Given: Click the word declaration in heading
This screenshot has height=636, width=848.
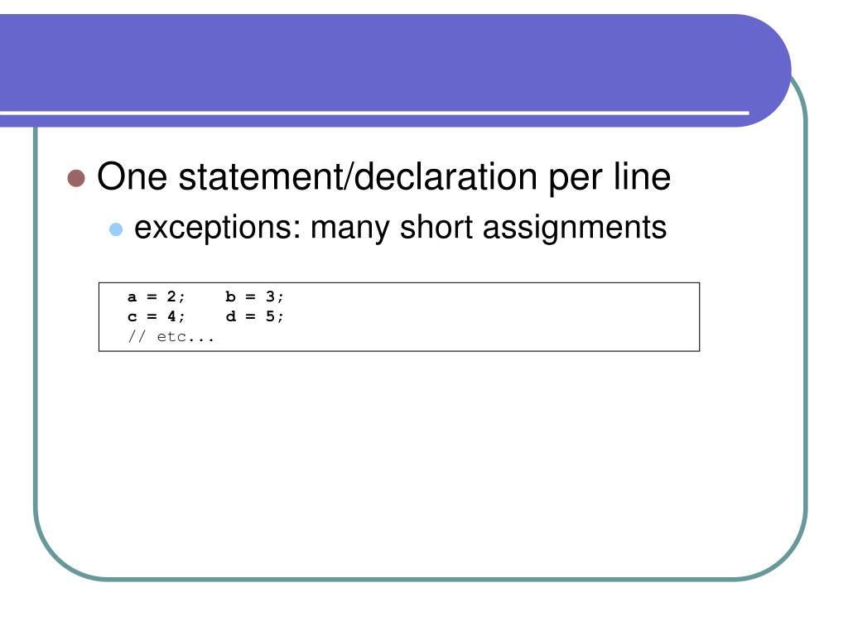Looking at the screenshot, I should click(x=446, y=177).
